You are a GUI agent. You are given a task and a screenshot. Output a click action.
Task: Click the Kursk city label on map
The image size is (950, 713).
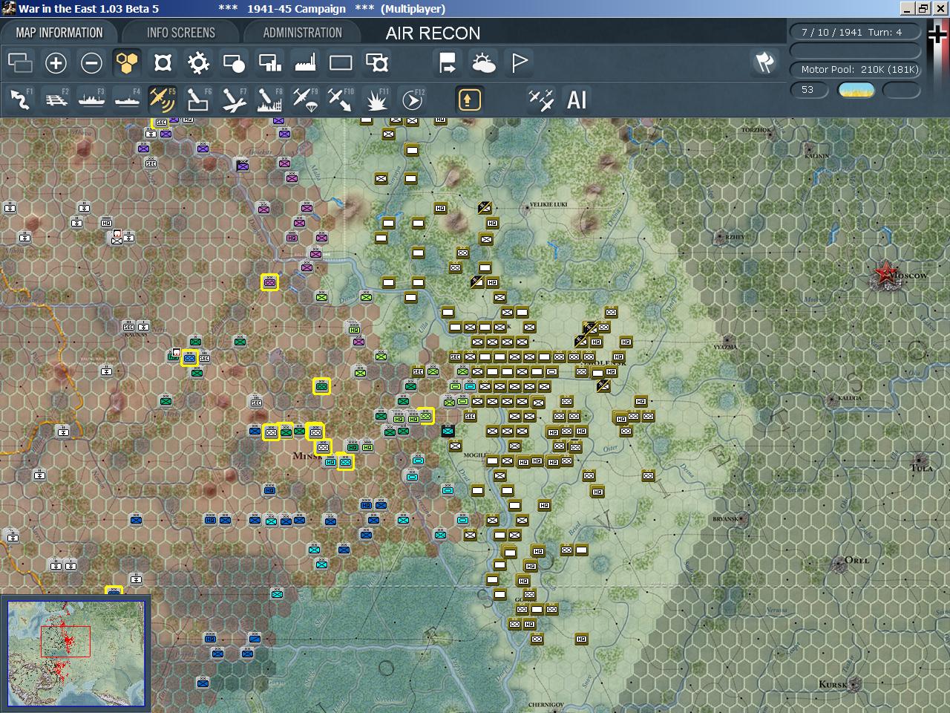pos(832,684)
